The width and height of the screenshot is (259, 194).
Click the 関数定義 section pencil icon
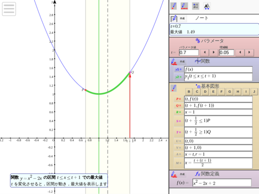(174, 174)
